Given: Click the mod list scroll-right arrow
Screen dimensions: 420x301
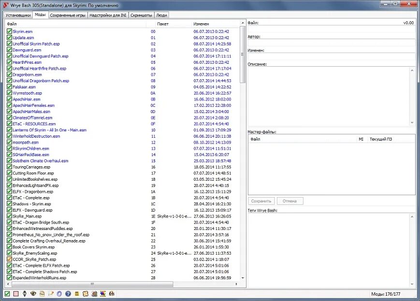Looking at the screenshot, I should (x=236, y=284).
